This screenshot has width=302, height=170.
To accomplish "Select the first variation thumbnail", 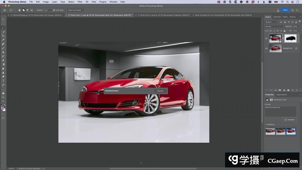I will pyautogui.click(x=270, y=131).
